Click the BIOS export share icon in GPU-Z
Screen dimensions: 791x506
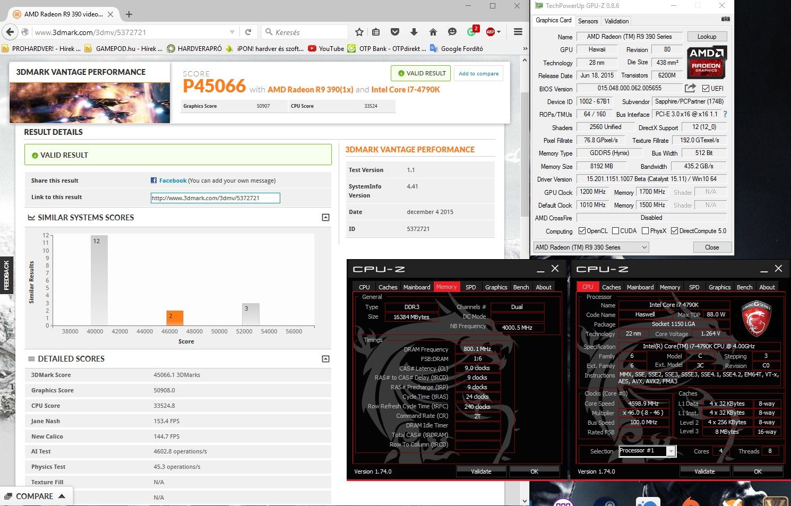pos(690,88)
